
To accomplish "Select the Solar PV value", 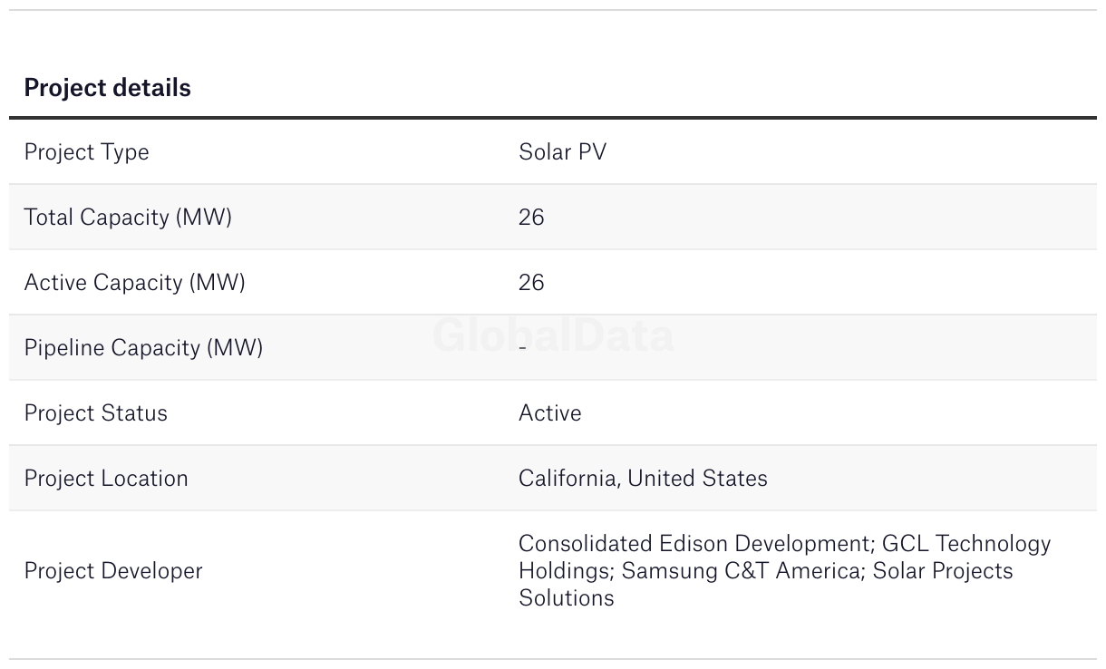I will (x=562, y=152).
